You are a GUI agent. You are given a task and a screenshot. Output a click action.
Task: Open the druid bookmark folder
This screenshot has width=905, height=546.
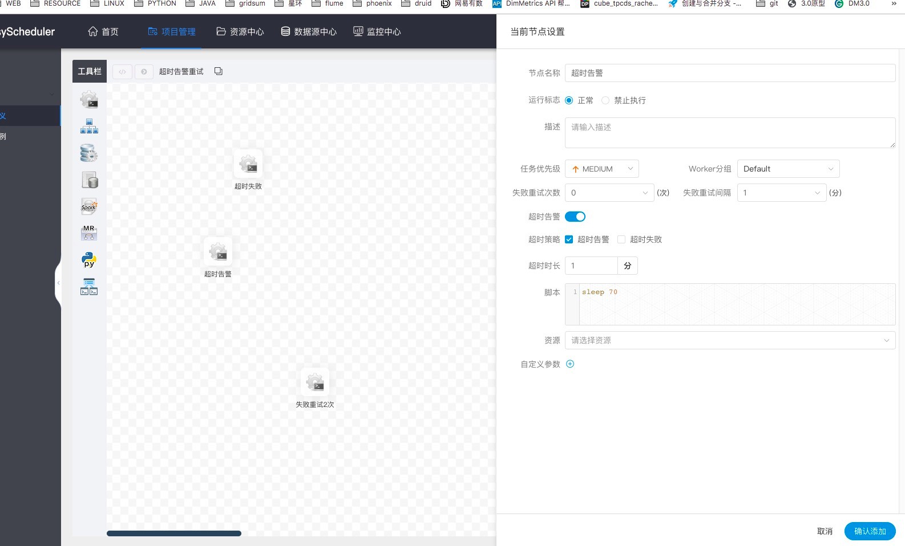point(417,3)
